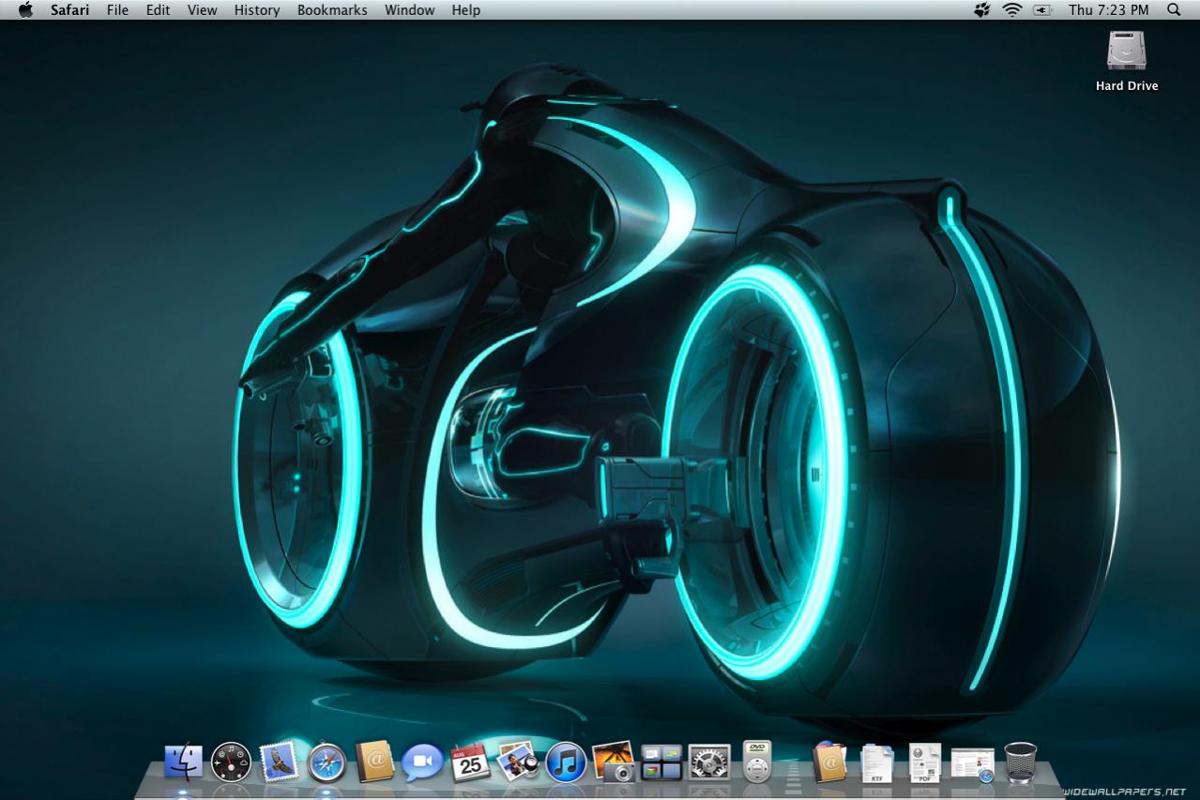
Task: Open Spotlight search magnifier
Action: [1174, 10]
